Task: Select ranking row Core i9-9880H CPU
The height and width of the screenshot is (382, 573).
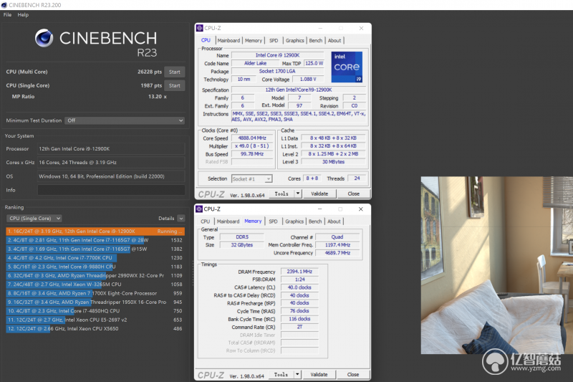Action: (x=95, y=267)
